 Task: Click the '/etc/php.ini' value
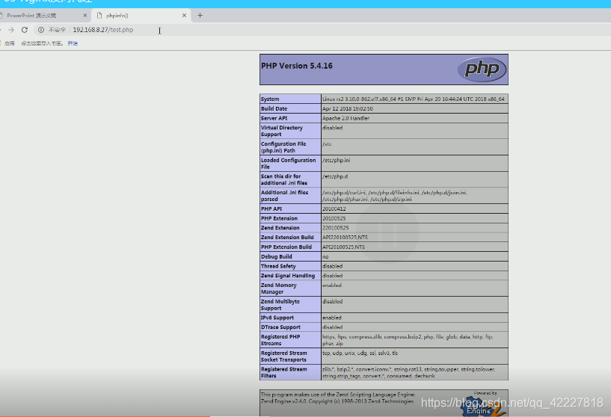(x=337, y=160)
